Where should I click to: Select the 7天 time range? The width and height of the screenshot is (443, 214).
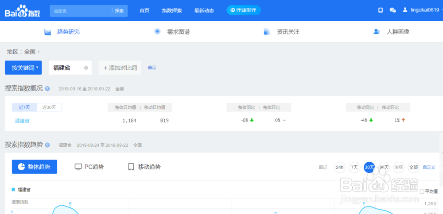click(354, 167)
